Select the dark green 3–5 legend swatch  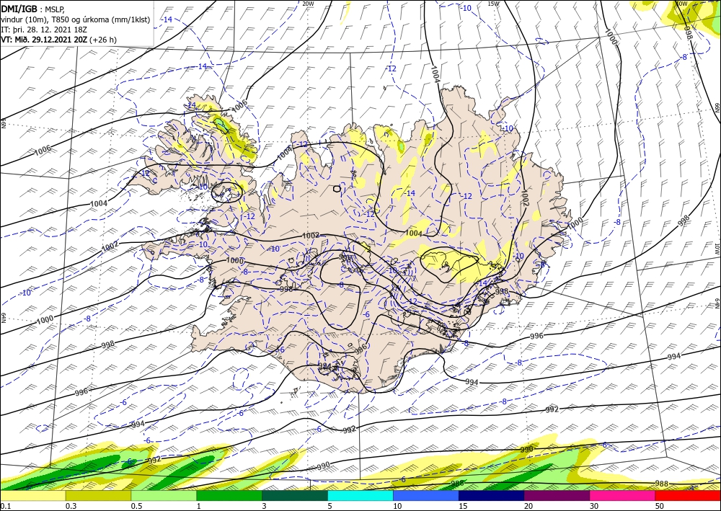click(x=295, y=496)
